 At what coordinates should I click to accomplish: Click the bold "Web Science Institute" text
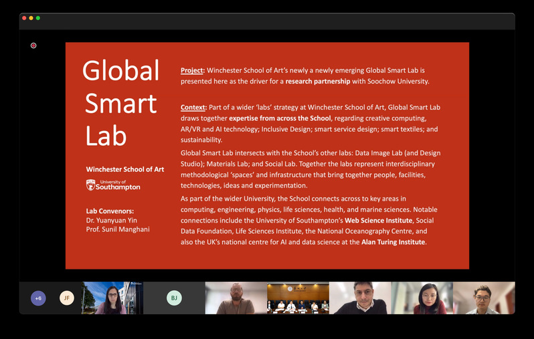click(x=379, y=220)
